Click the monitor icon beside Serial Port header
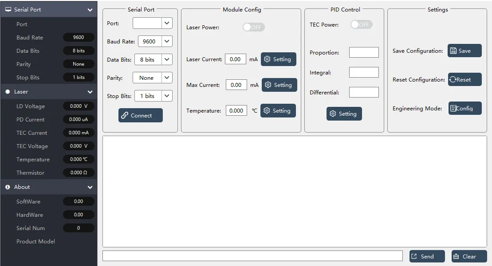The image size is (492, 266). pos(8,10)
